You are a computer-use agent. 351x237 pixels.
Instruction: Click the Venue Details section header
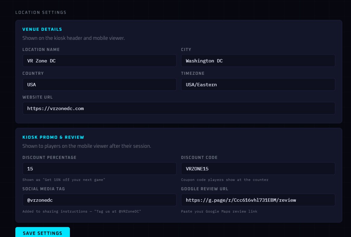click(42, 29)
